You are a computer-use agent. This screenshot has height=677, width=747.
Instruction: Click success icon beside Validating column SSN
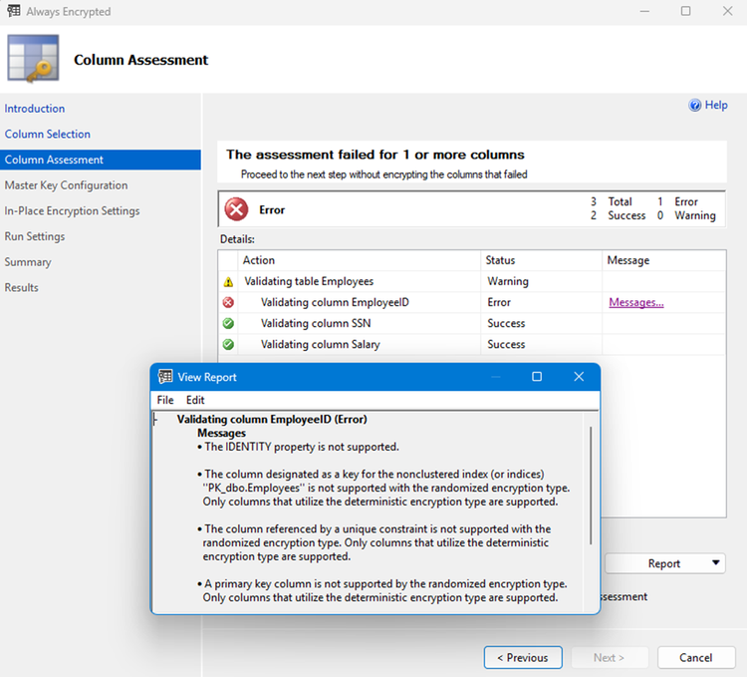[229, 323]
